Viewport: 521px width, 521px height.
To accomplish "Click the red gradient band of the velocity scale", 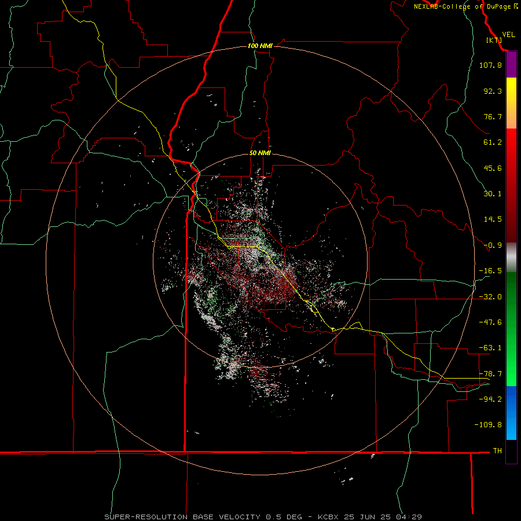I will click(x=511, y=185).
